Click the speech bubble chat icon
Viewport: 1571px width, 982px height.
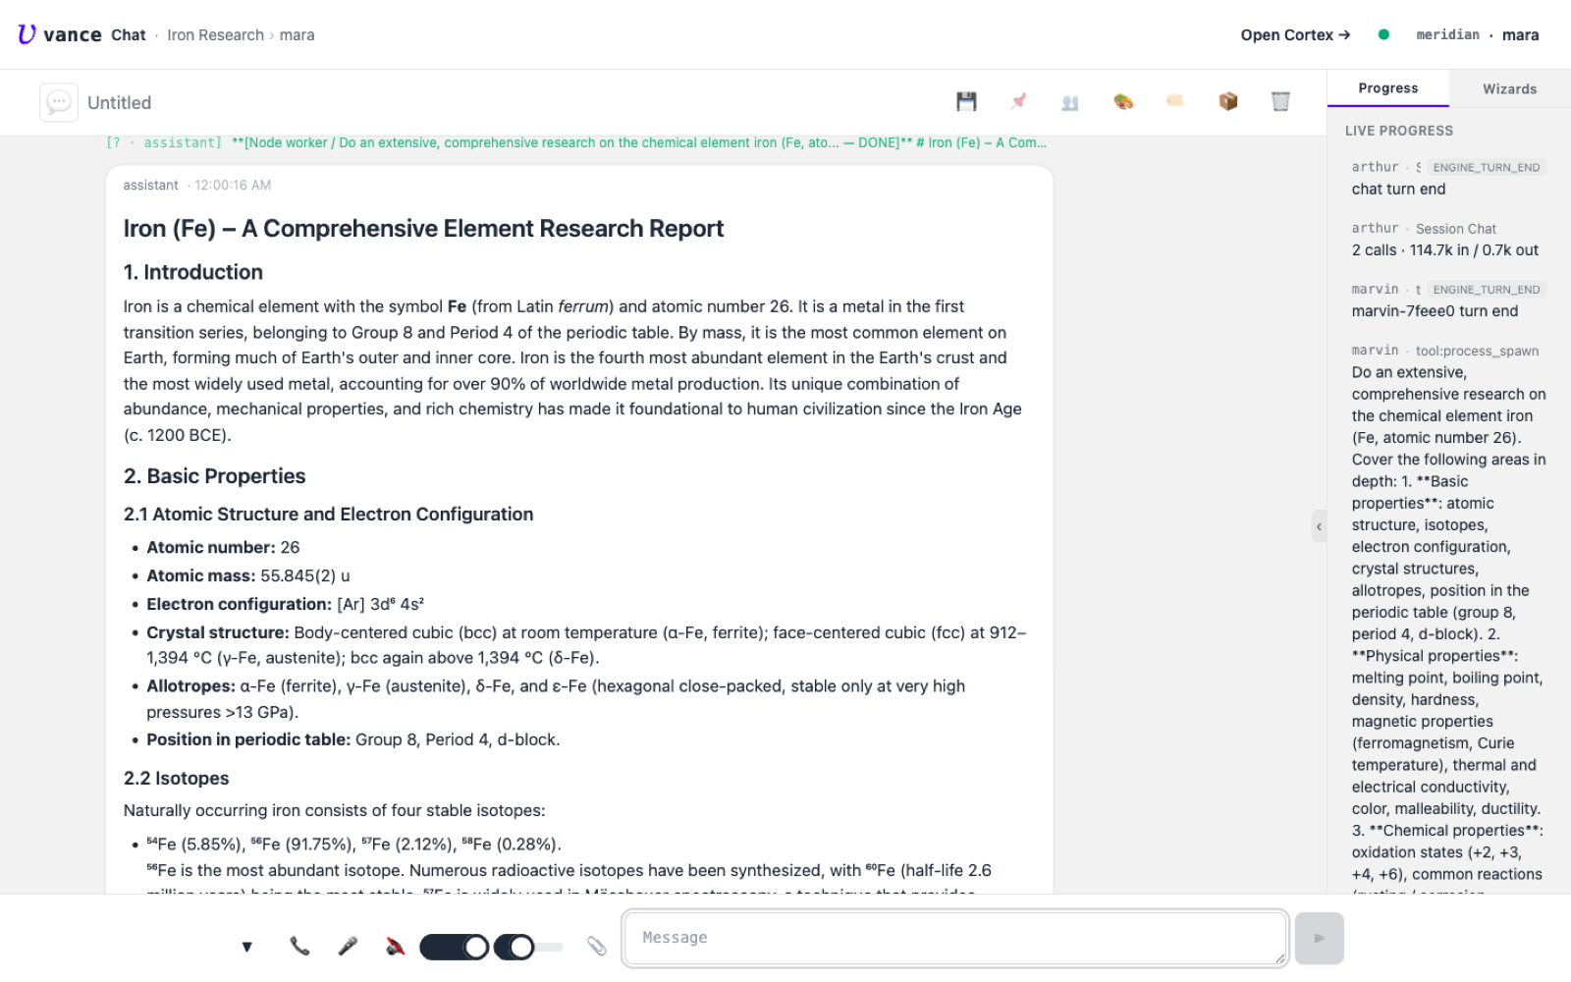coord(59,102)
